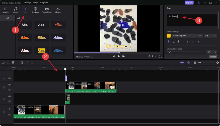Open the Settings menu
220x126 pixels.
pyautogui.click(x=27, y=3)
